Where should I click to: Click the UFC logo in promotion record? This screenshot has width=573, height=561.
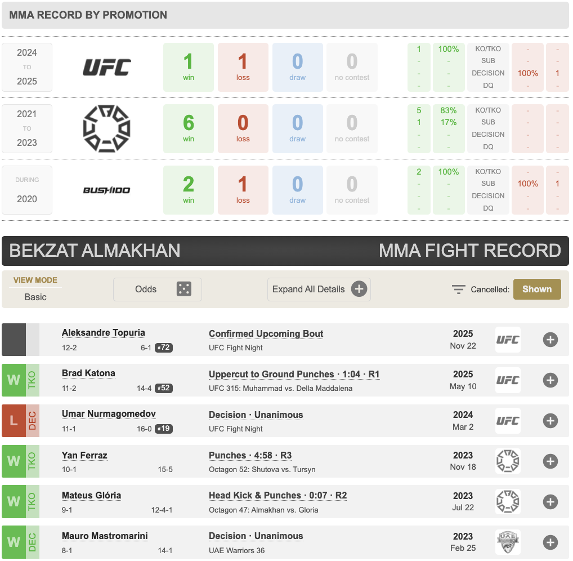[107, 68]
